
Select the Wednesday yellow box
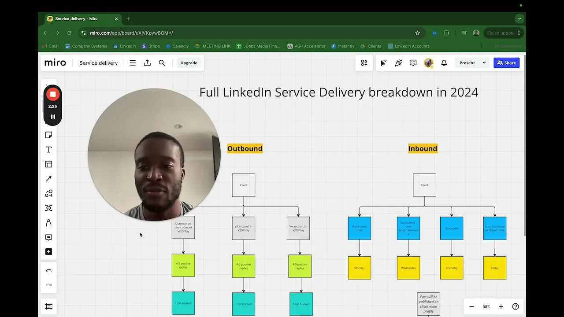[408, 268]
